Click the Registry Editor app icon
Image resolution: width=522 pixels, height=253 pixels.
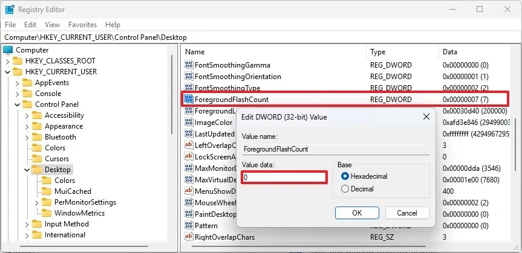click(9, 9)
